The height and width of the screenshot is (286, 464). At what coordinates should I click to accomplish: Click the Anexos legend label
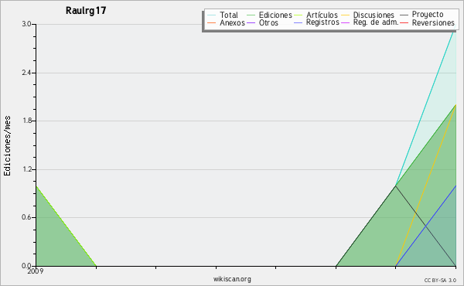click(232, 22)
